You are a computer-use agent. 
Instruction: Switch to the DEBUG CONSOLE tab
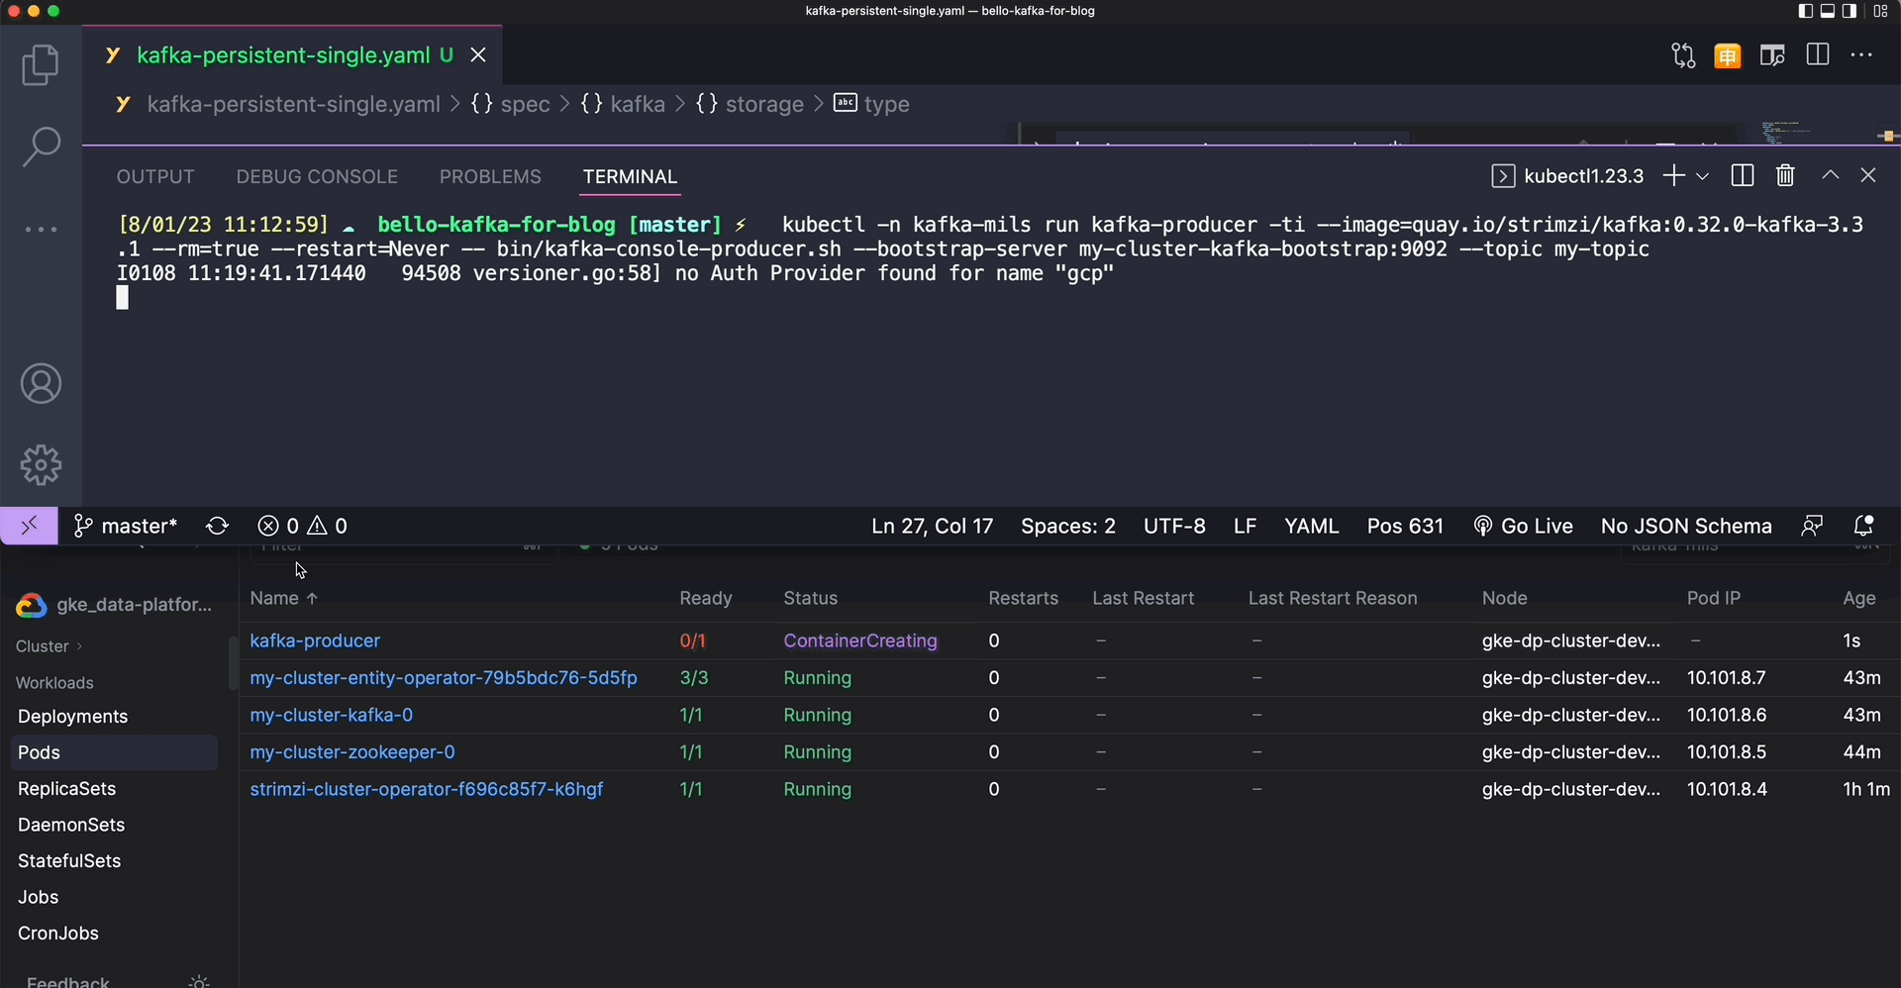(x=317, y=177)
